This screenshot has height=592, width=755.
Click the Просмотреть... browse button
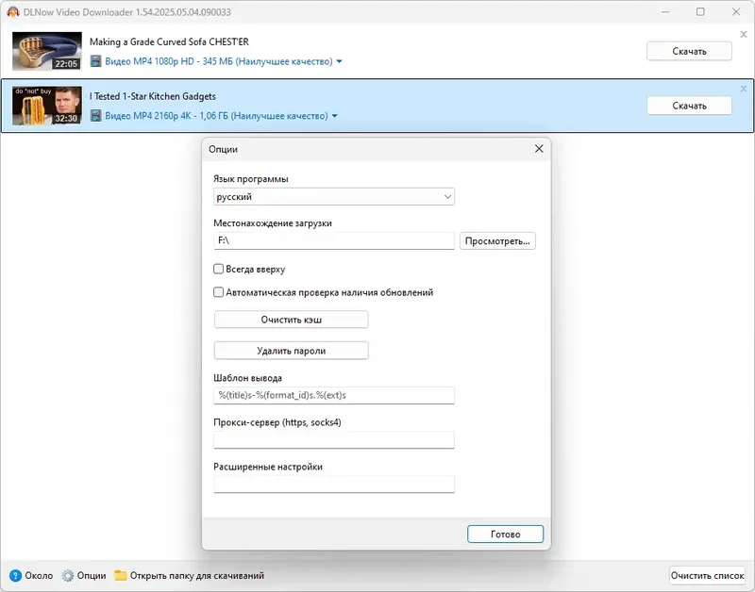pos(497,241)
